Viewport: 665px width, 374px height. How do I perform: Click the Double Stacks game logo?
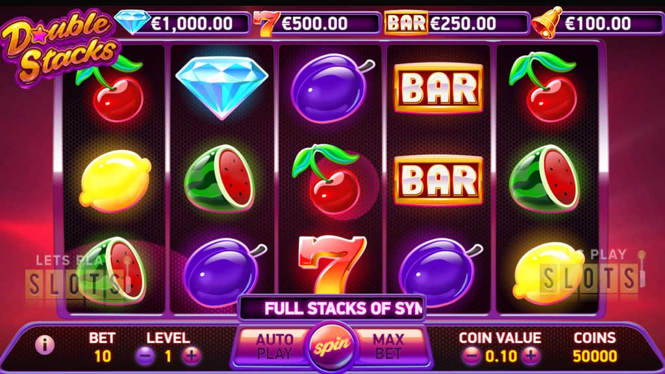(59, 47)
